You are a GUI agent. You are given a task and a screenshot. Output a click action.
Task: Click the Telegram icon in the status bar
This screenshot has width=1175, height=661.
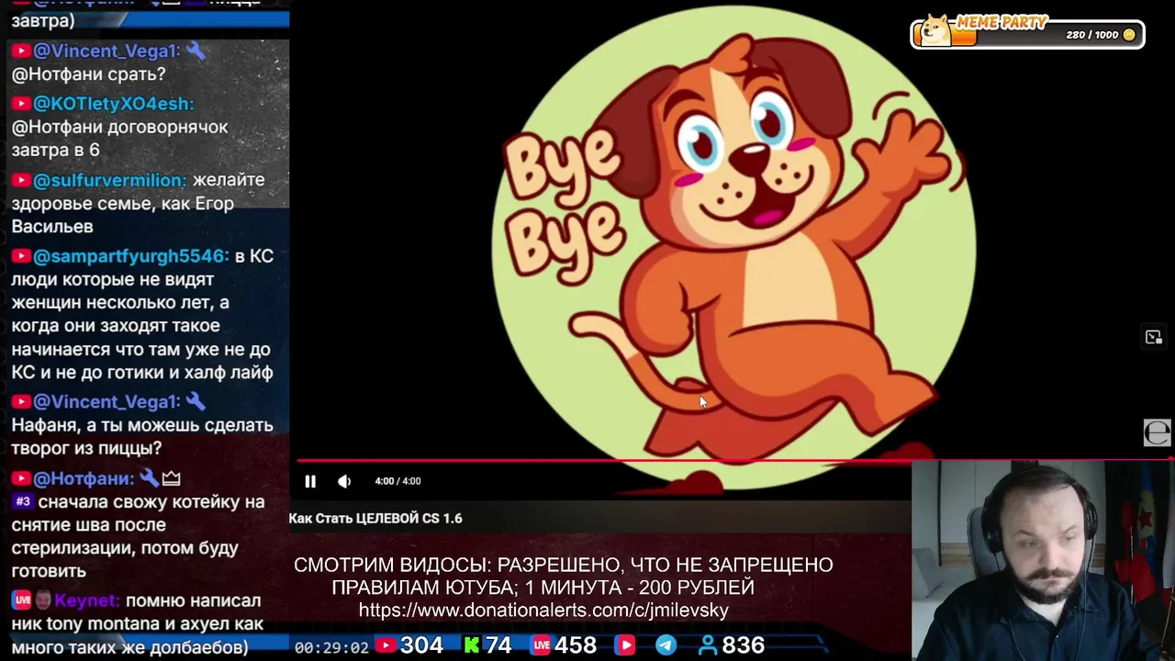coord(666,645)
